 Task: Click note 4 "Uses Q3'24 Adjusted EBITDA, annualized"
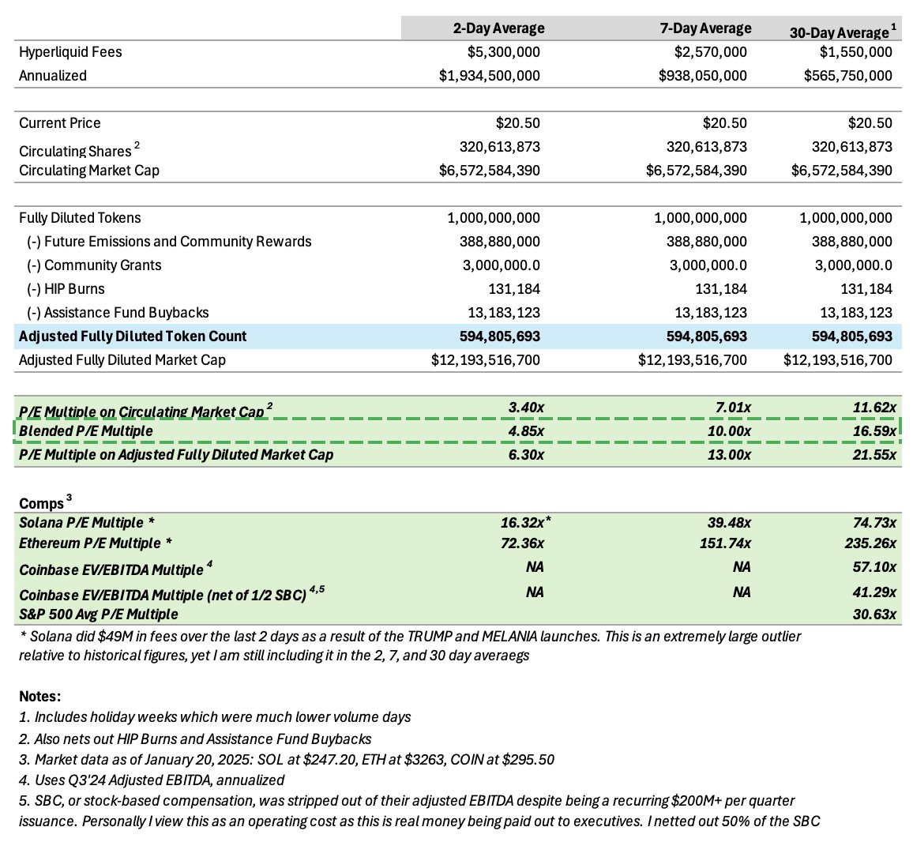pos(152,780)
